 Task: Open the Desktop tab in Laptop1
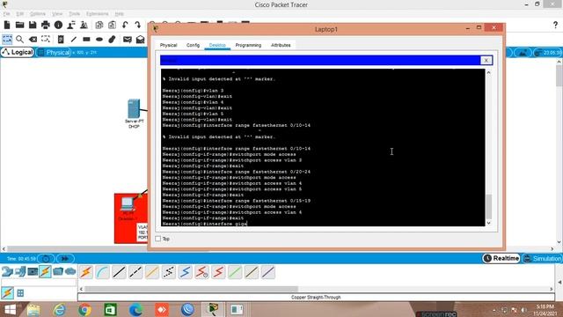pyautogui.click(x=217, y=45)
